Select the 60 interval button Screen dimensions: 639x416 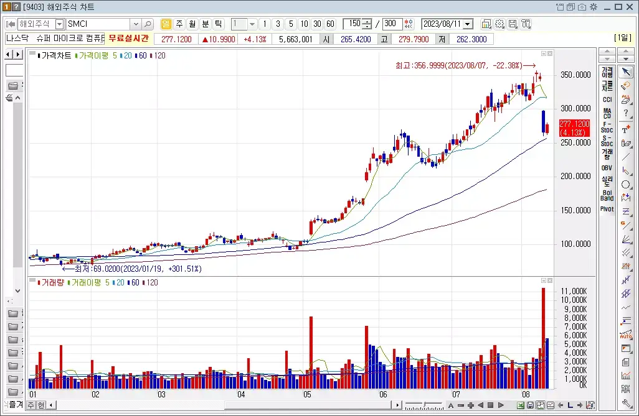click(331, 24)
